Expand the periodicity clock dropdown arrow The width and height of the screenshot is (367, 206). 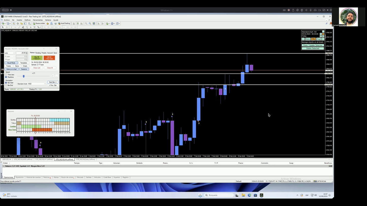(x=114, y=24)
